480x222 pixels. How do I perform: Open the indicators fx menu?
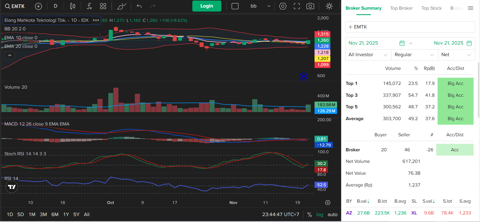point(89,6)
